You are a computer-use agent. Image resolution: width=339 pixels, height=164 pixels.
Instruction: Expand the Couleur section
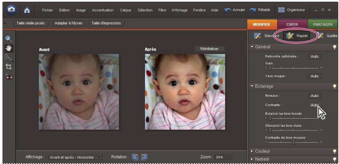tap(252, 151)
